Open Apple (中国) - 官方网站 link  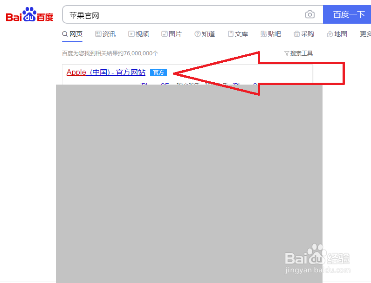coord(106,72)
